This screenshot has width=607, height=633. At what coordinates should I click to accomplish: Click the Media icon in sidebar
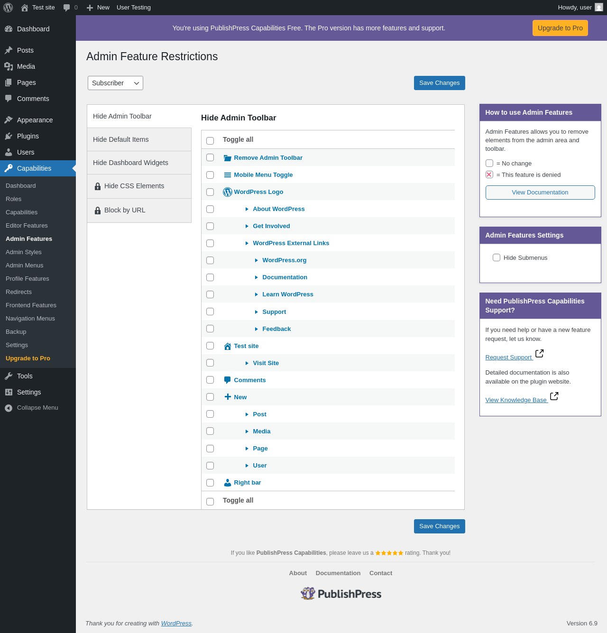pos(9,66)
